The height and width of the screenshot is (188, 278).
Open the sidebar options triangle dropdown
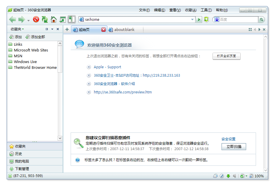coord(52,29)
